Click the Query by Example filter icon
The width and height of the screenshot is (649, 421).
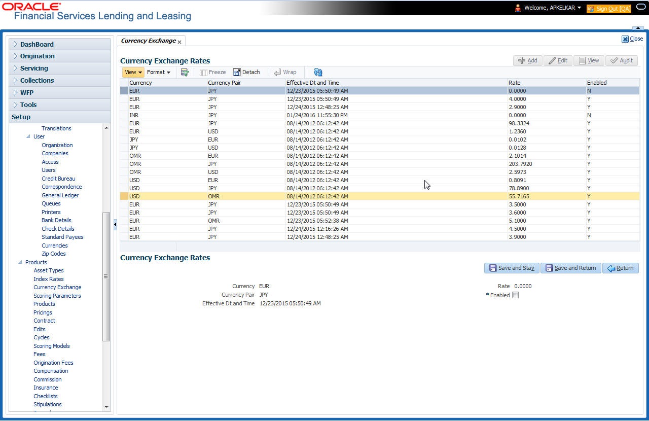pyautogui.click(x=185, y=73)
